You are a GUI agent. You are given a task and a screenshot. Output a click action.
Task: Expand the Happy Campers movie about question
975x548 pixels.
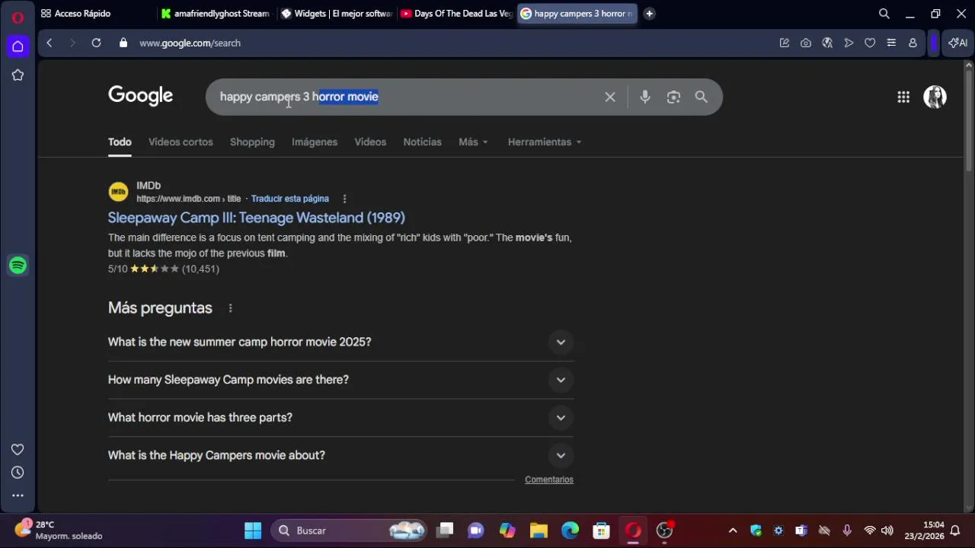[x=340, y=455]
